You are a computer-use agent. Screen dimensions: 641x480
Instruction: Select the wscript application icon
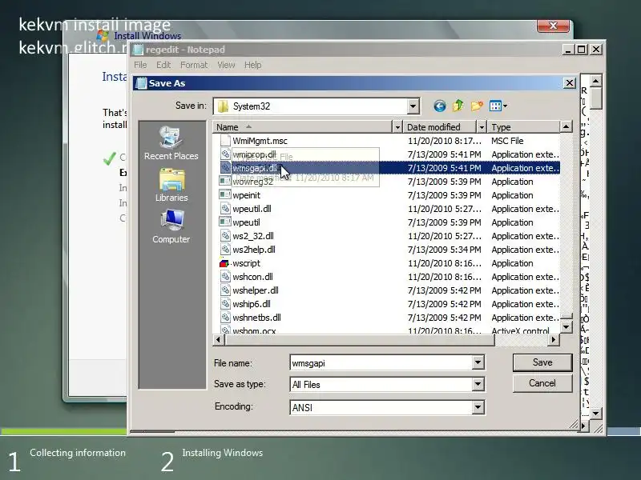coord(224,263)
